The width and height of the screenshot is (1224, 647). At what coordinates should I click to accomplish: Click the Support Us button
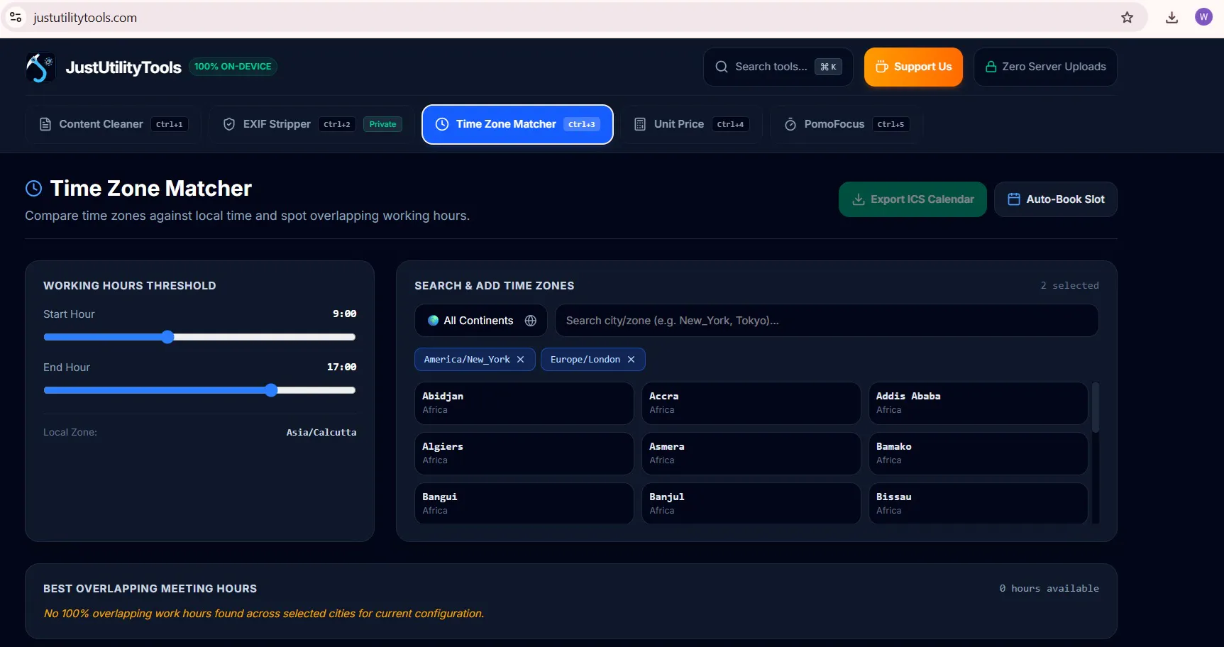(913, 67)
